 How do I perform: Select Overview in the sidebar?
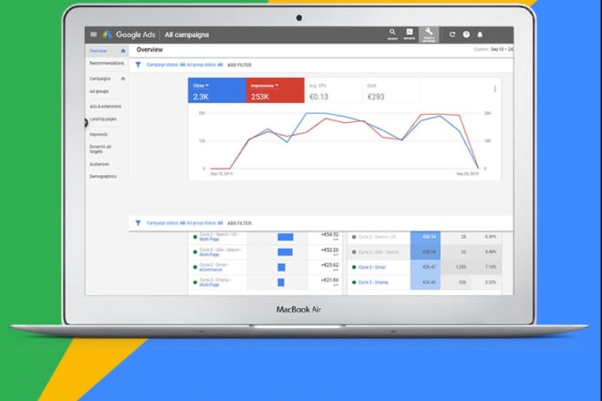(99, 51)
